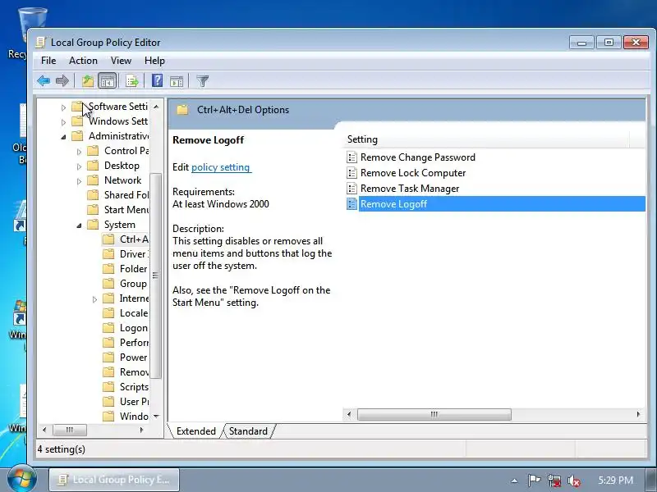Click the network status tray icon
Screen dimensions: 657x492
pos(554,481)
